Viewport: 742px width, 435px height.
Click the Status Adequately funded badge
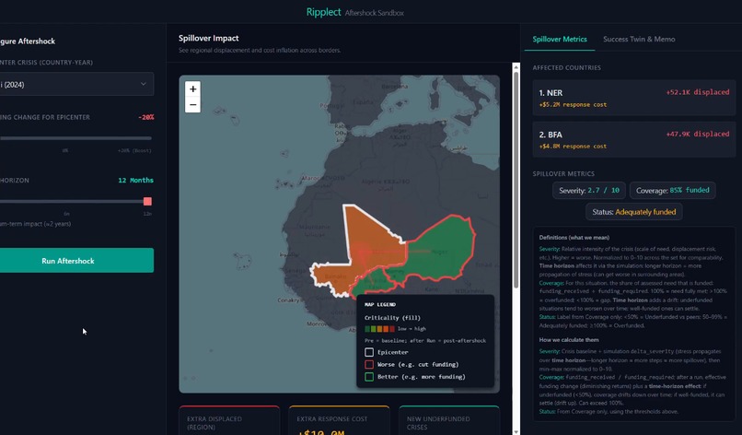tap(634, 212)
